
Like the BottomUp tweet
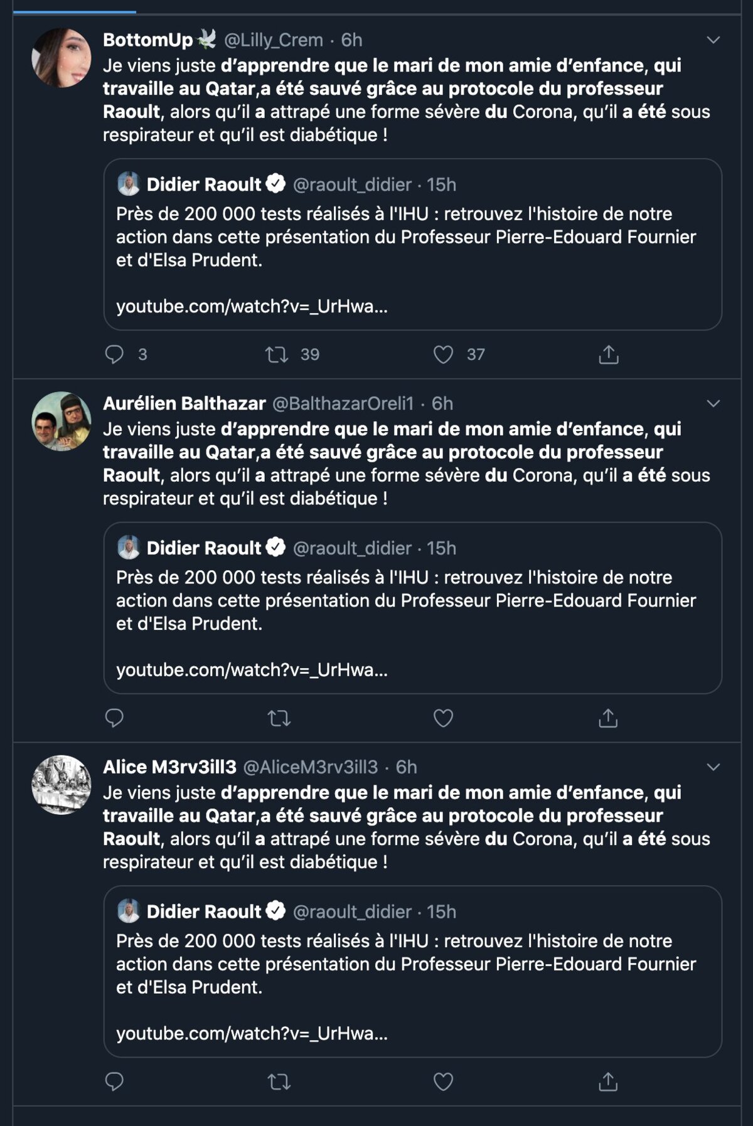click(443, 354)
